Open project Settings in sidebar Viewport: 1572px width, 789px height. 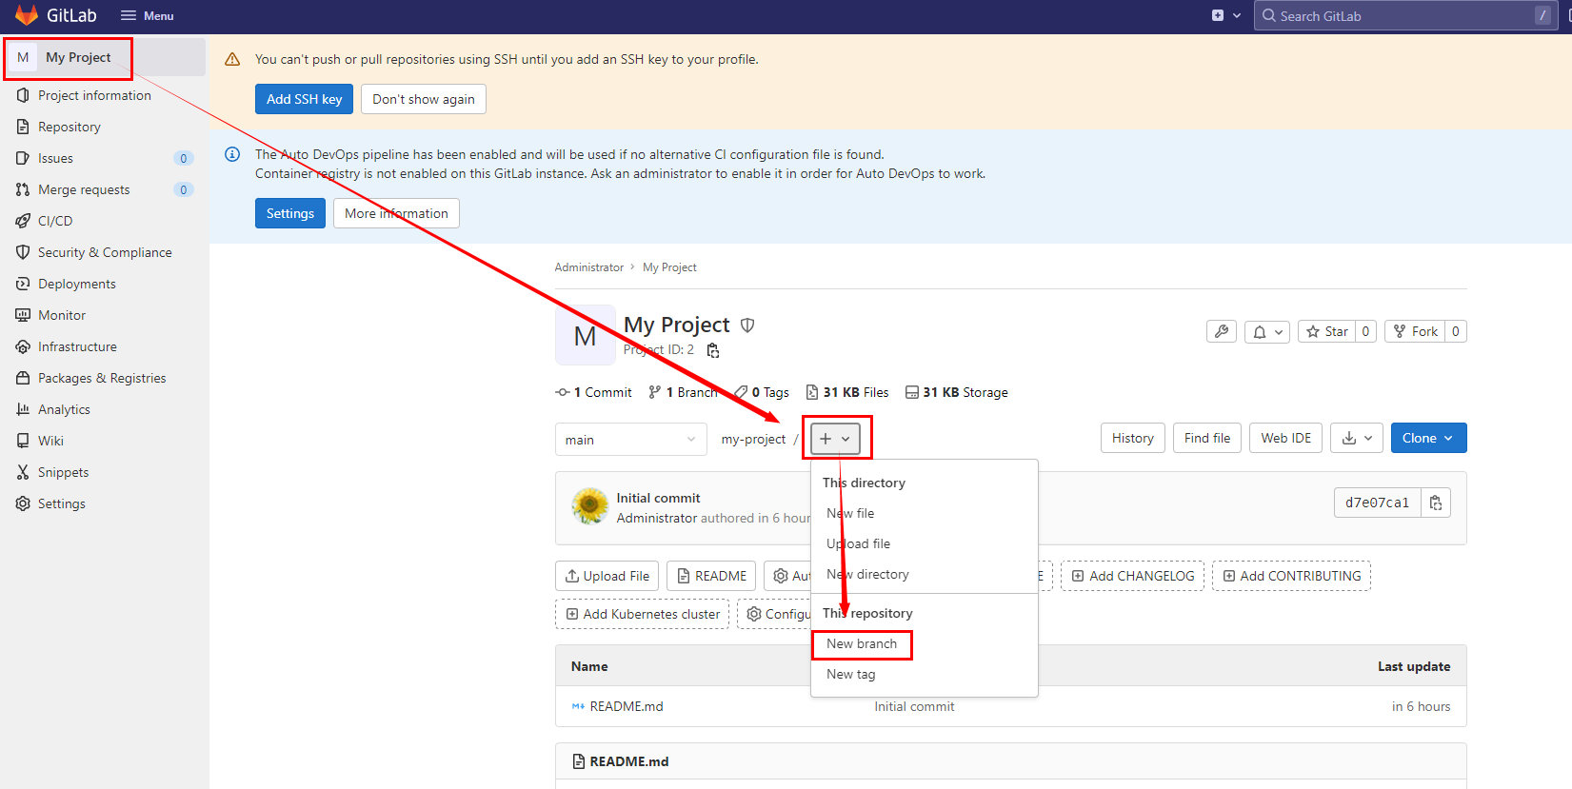62,503
